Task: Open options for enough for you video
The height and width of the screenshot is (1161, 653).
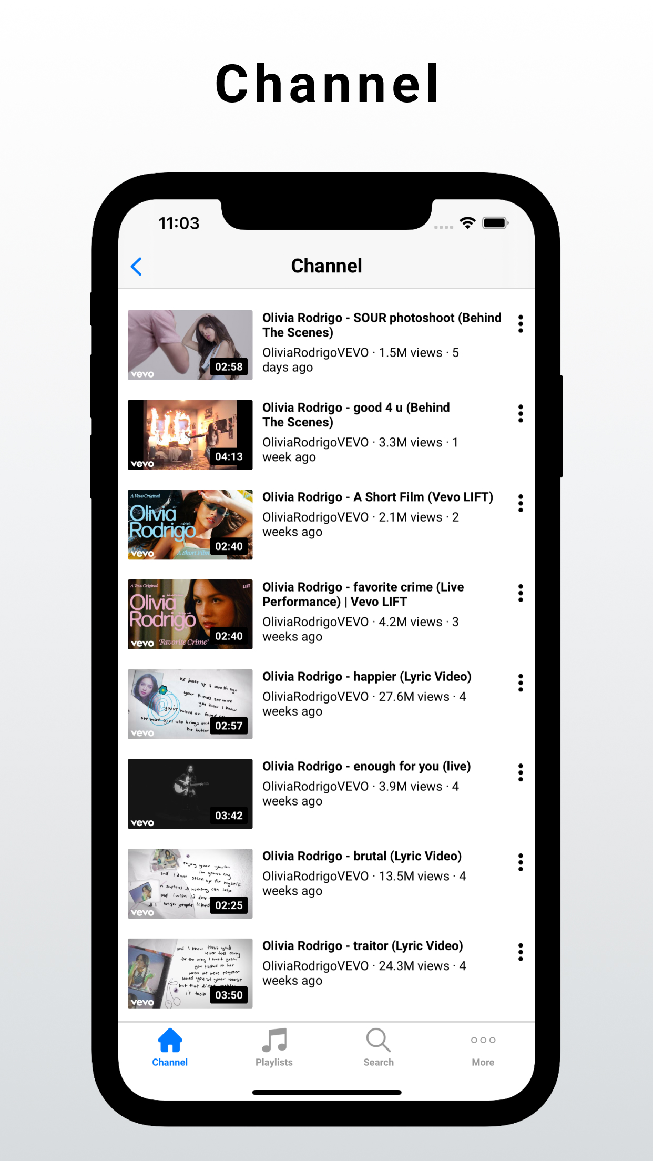Action: [521, 772]
